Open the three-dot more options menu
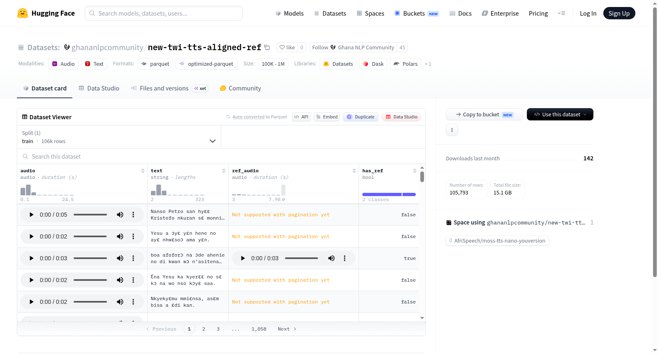This screenshot has height=354, width=658. [x=452, y=130]
